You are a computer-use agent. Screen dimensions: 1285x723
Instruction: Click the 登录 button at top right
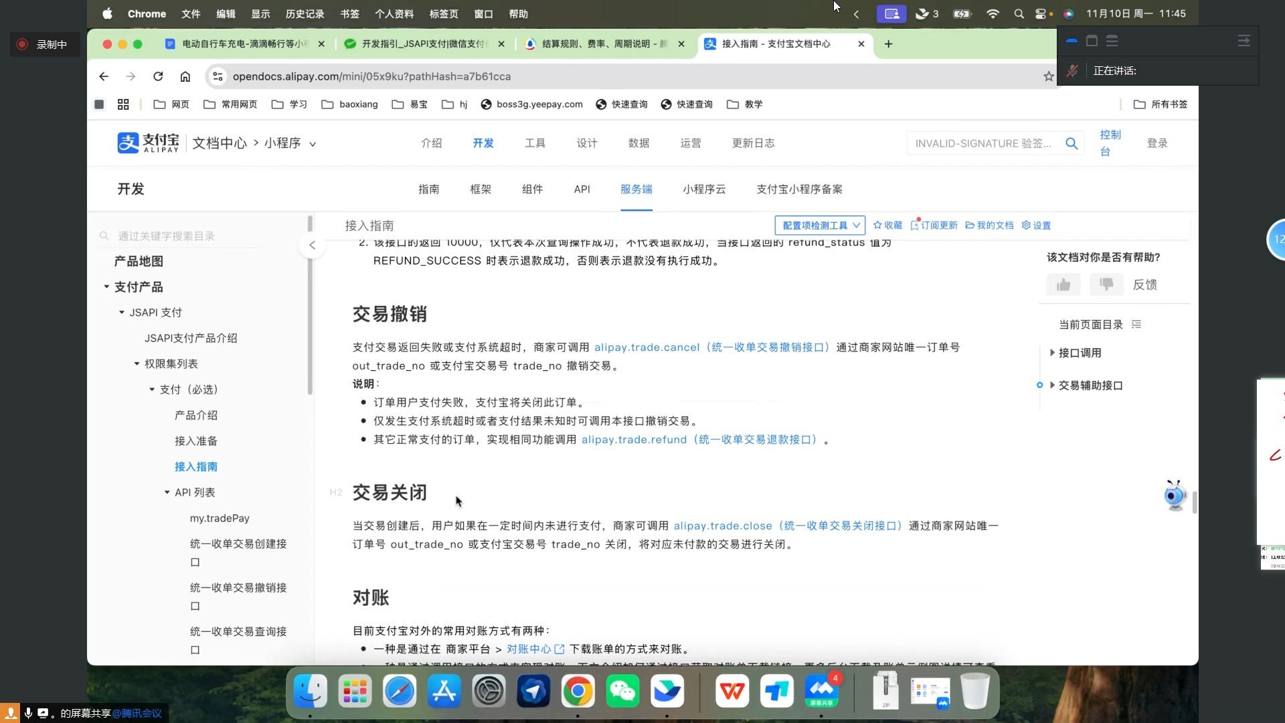[1157, 143]
